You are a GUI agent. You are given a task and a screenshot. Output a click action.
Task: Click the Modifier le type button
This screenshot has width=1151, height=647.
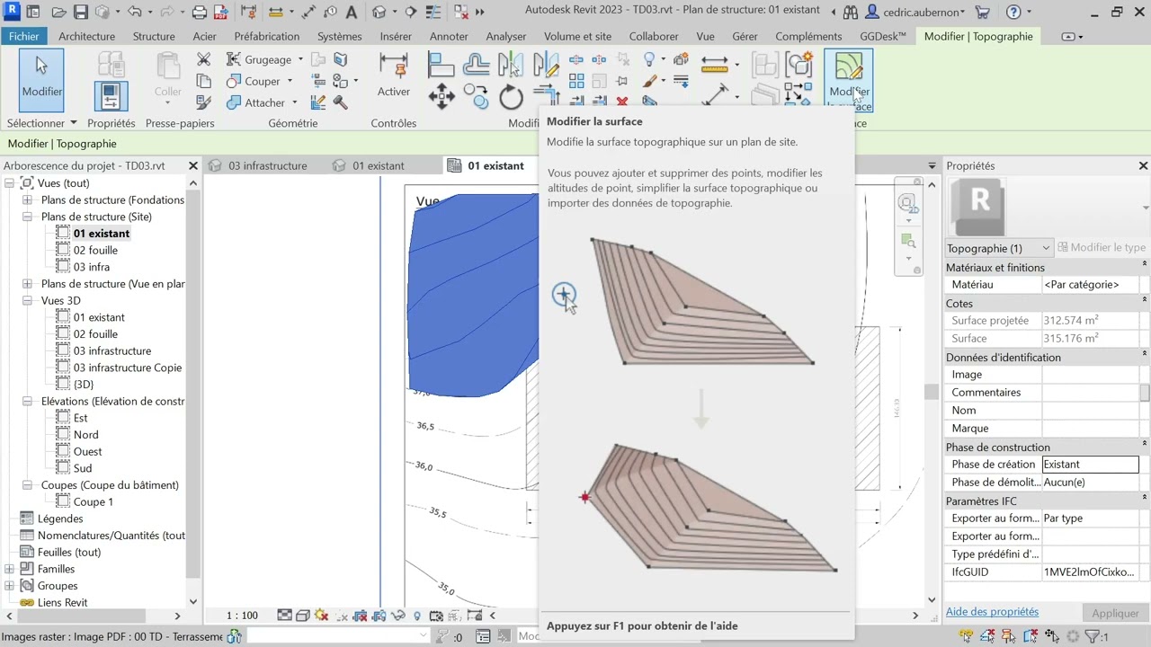(1102, 248)
